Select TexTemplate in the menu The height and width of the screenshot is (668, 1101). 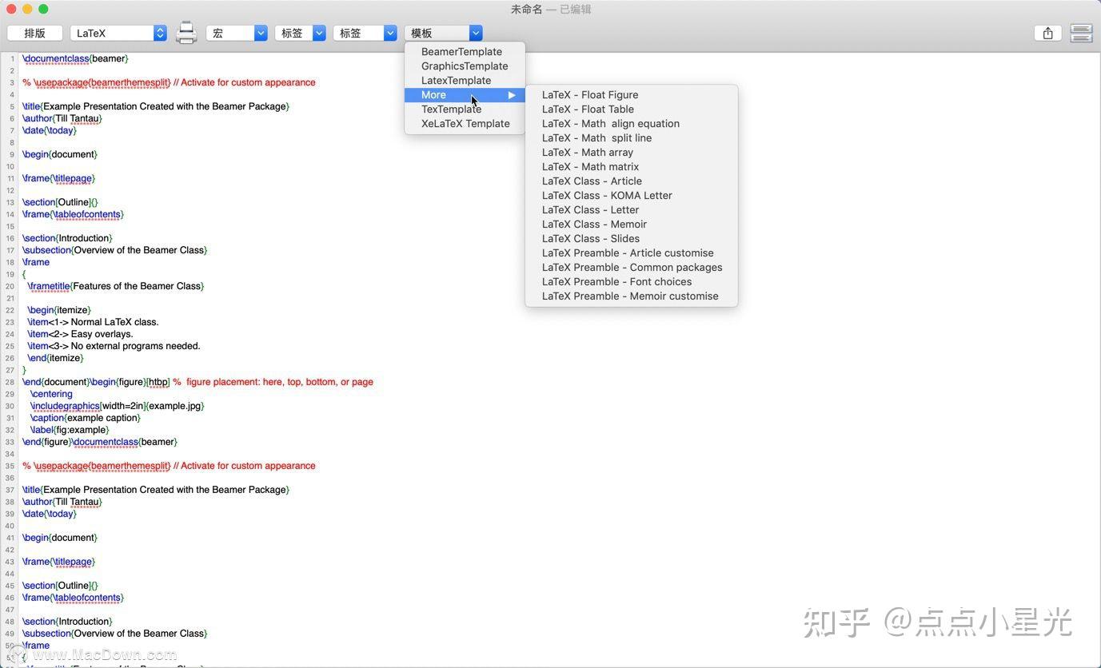point(465,109)
